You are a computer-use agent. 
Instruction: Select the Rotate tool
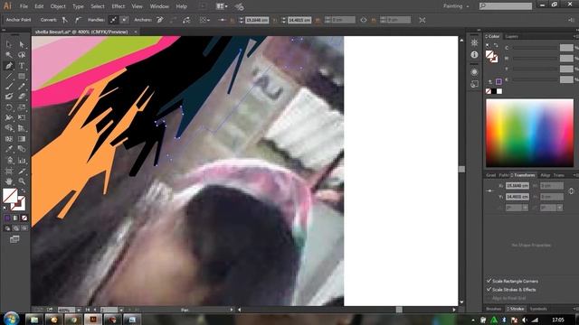9,107
